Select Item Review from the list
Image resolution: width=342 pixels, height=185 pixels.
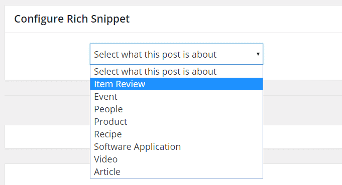click(176, 84)
